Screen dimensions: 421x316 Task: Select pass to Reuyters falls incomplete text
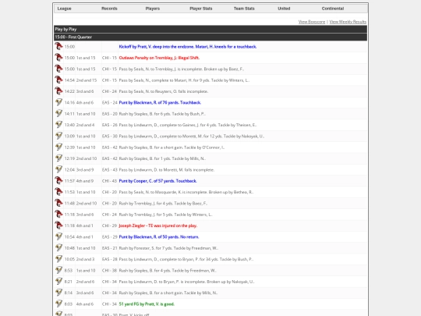pyautogui.click(x=164, y=91)
